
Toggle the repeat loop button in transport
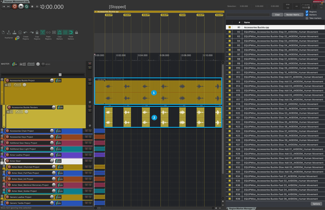click(26, 6)
